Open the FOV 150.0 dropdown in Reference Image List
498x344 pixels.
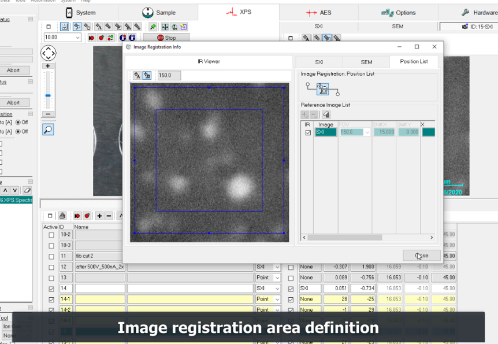coord(367,132)
